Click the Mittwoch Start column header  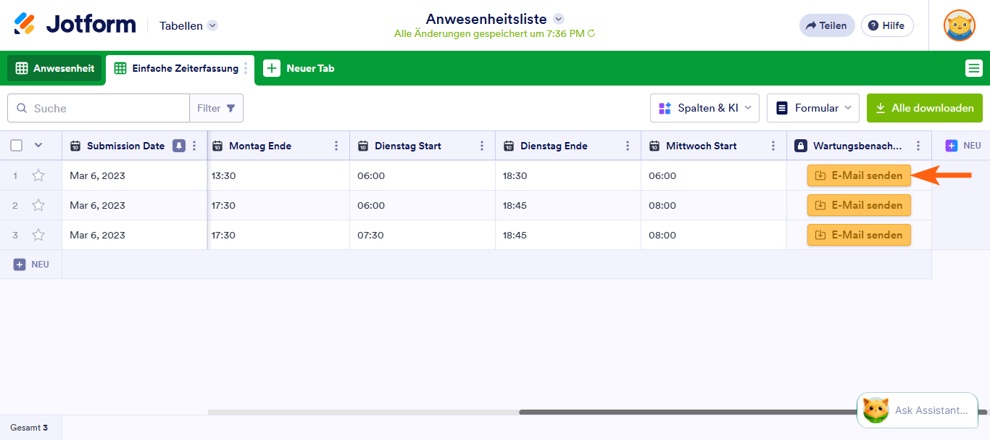(x=714, y=146)
